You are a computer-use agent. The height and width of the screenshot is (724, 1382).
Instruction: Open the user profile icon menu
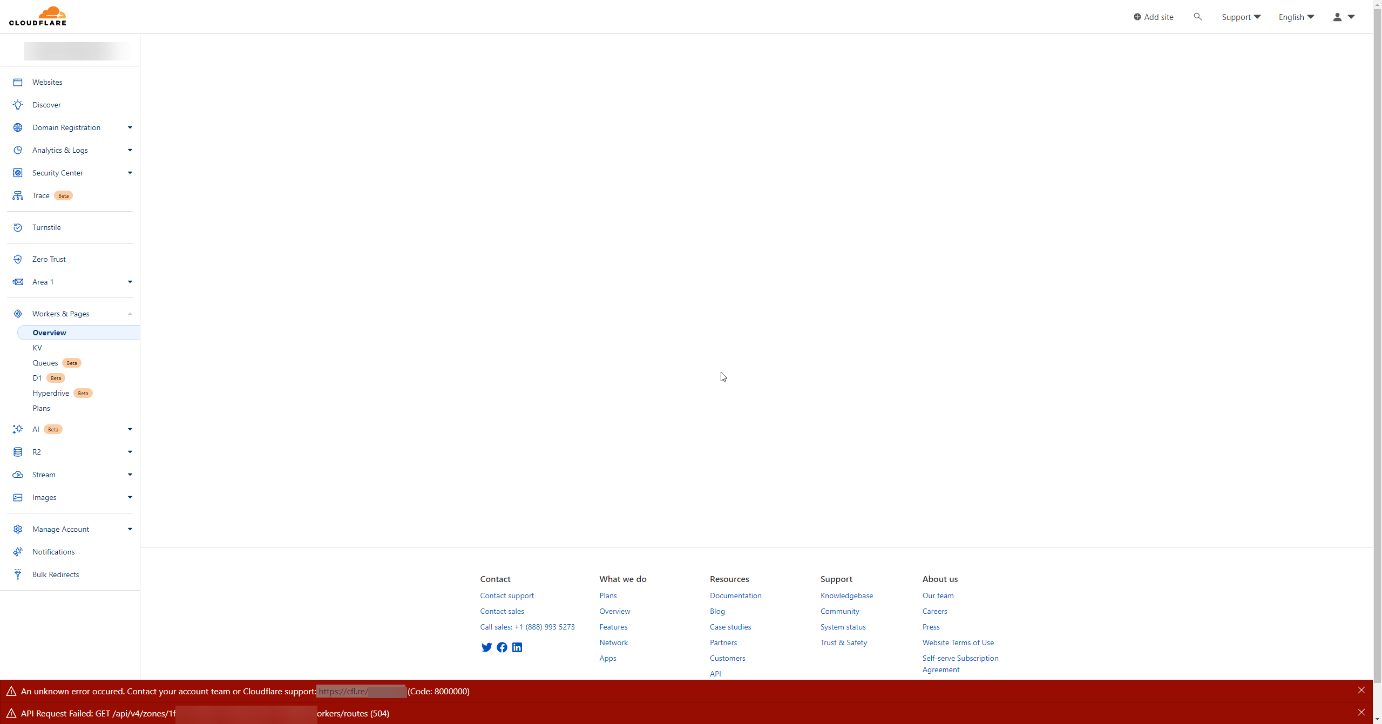pos(1343,17)
